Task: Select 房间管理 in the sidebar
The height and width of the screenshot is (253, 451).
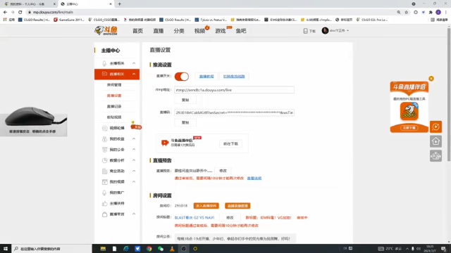Action: tap(114, 85)
